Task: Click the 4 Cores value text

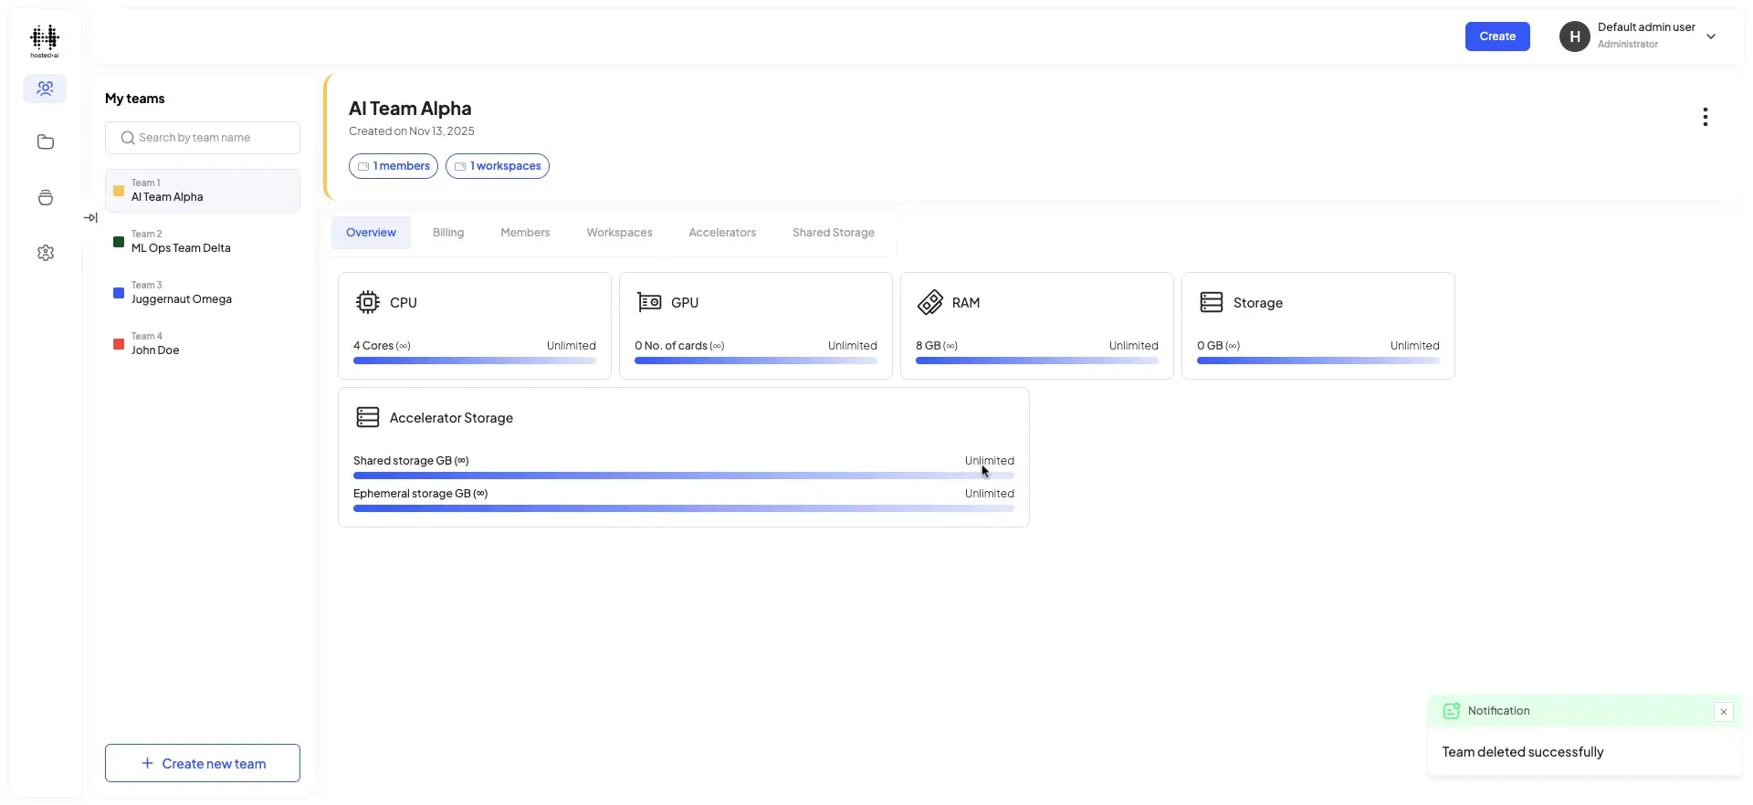Action: coord(382,346)
